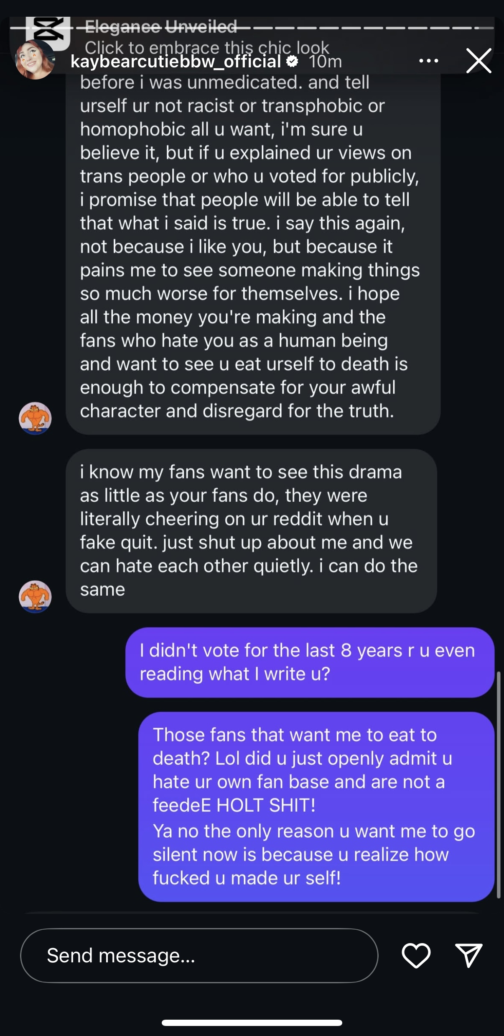
Task: Open kaybearcutiebbw_official username link
Action: tap(176, 62)
